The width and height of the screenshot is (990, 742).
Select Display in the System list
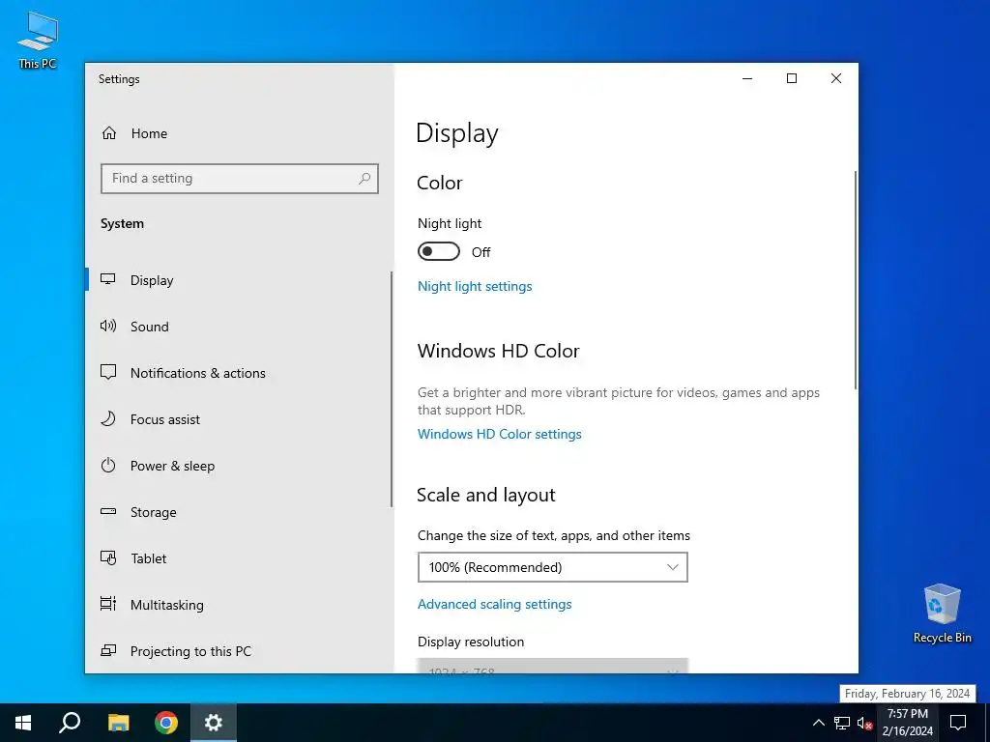click(238, 280)
